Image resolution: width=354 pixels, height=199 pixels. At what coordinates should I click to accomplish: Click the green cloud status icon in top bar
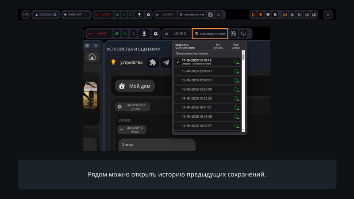pyautogui.click(x=124, y=15)
